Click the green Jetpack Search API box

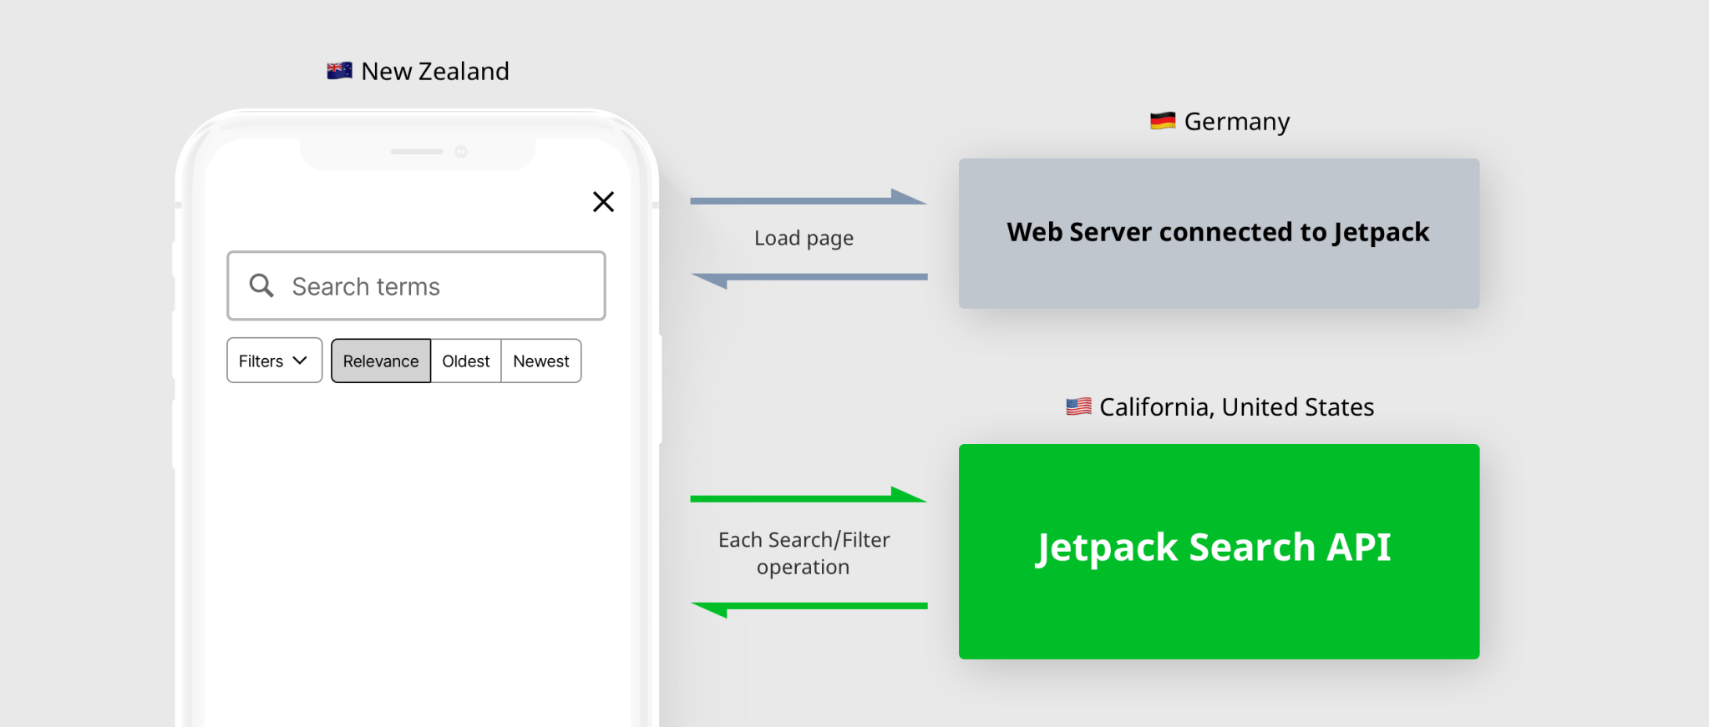(x=1219, y=551)
